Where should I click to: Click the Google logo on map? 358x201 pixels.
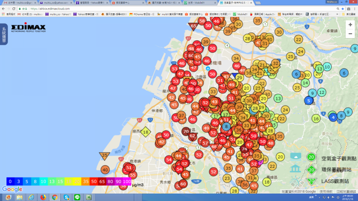click(12, 189)
